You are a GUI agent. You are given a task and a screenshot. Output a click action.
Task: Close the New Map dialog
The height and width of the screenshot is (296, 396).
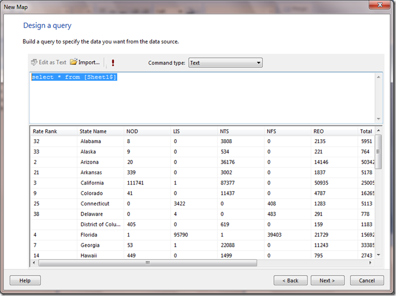[380, 5]
